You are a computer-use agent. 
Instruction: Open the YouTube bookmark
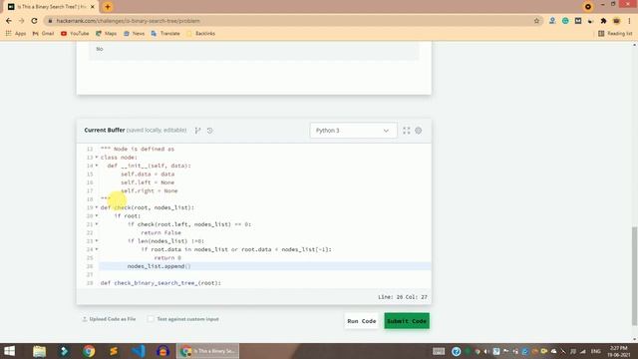[75, 33]
